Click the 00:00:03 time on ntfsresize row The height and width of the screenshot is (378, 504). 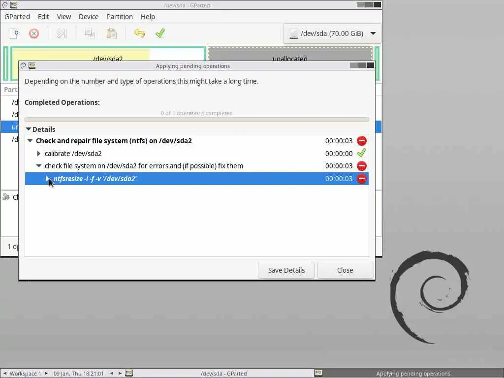click(339, 179)
